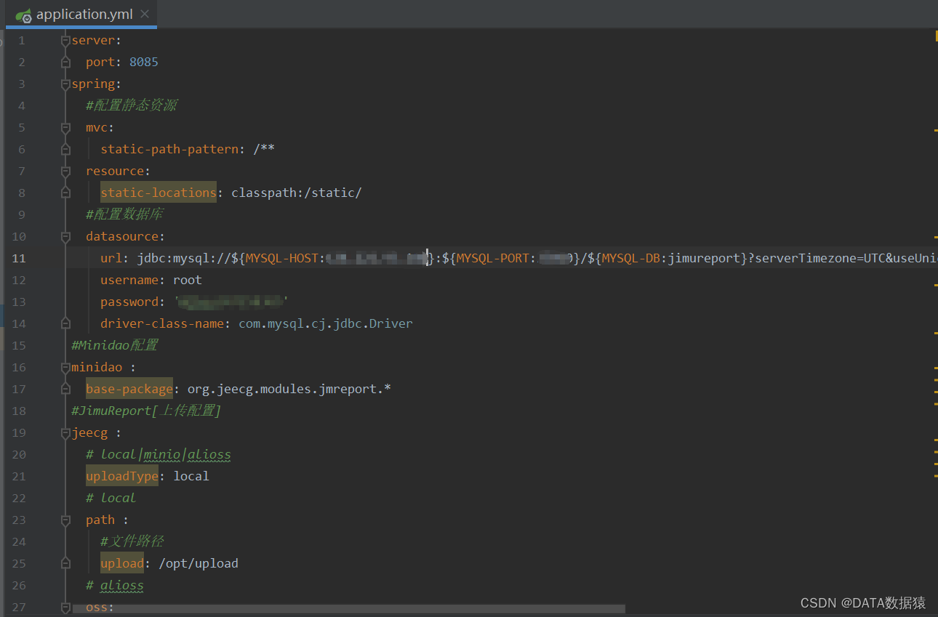Viewport: 938px width, 617px height.
Task: Click the horizontal scrollbar under the editor
Action: [x=349, y=609]
